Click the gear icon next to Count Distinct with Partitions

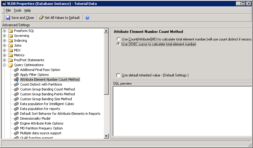[16, 84]
